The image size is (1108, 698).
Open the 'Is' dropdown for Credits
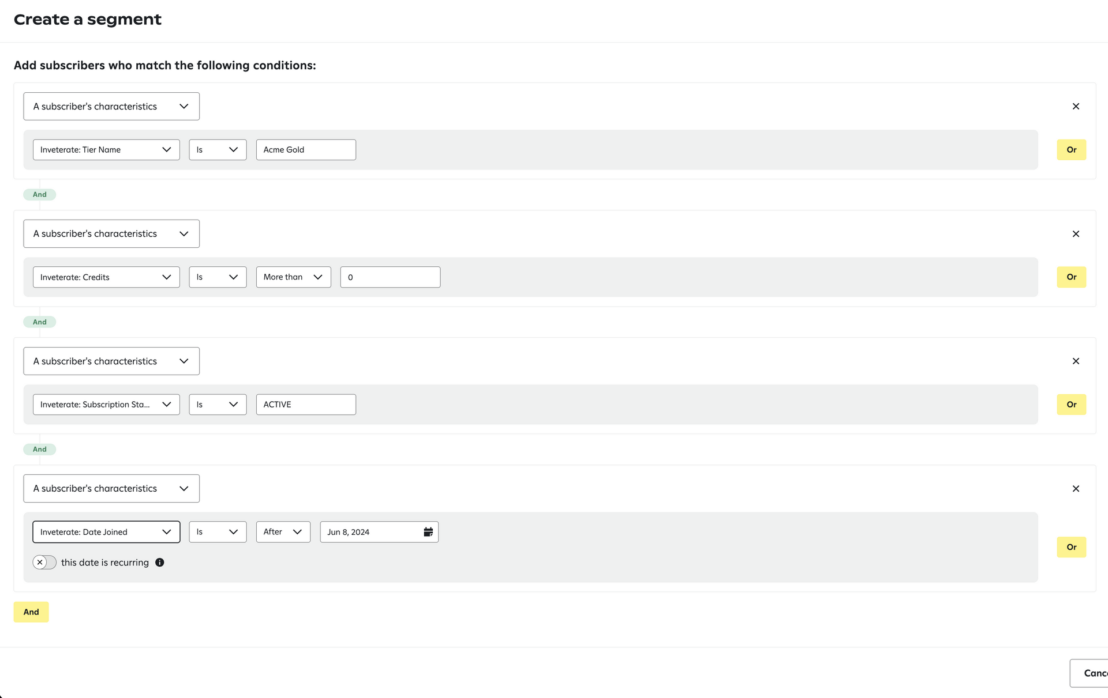point(218,277)
